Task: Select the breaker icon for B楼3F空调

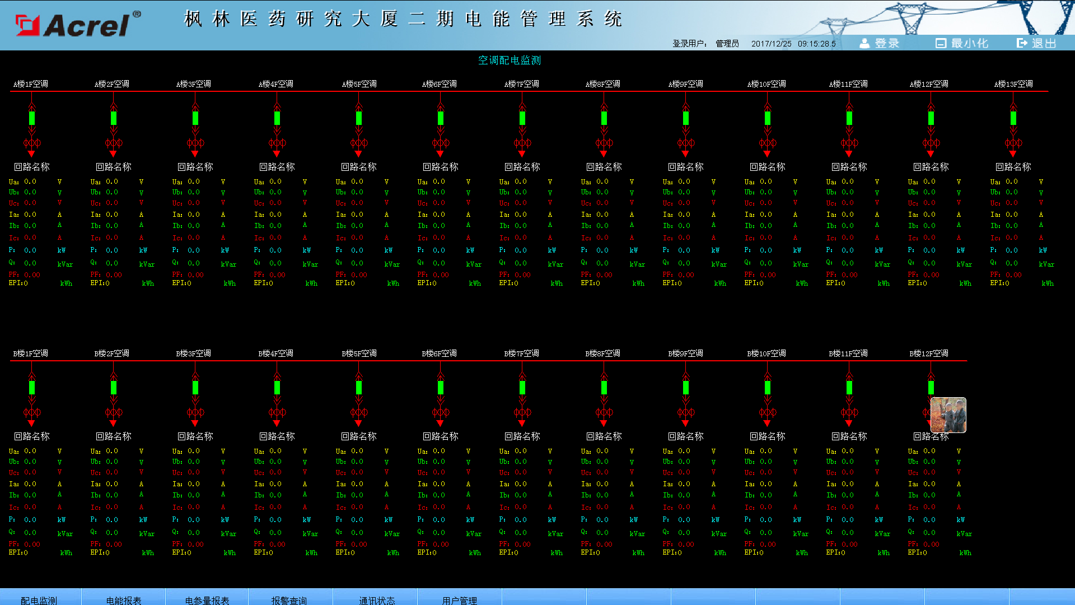Action: click(x=195, y=388)
